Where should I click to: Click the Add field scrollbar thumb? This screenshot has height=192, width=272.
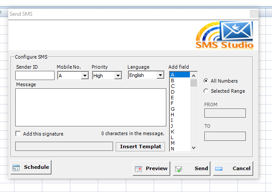[x=193, y=83]
